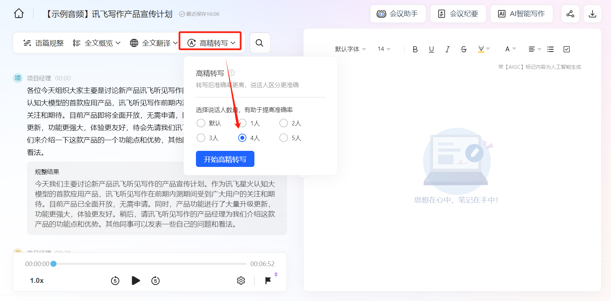Image resolution: width=611 pixels, height=301 pixels.
Task: Click 项目经理 speaker avatar
Action: (x=18, y=78)
